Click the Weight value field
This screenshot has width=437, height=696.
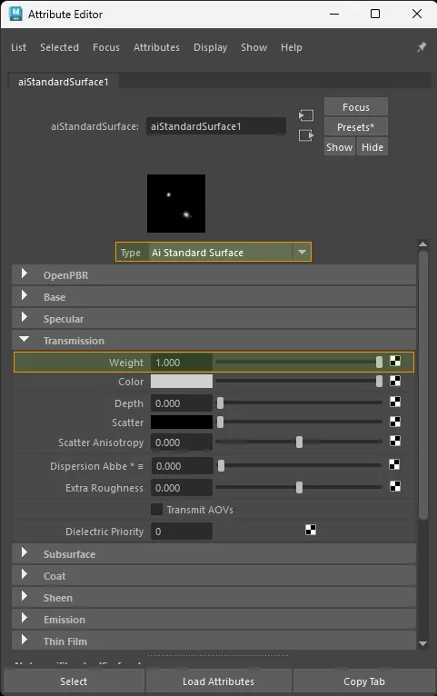(182, 363)
